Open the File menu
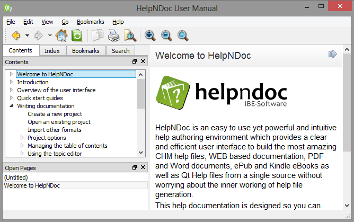 11,22
